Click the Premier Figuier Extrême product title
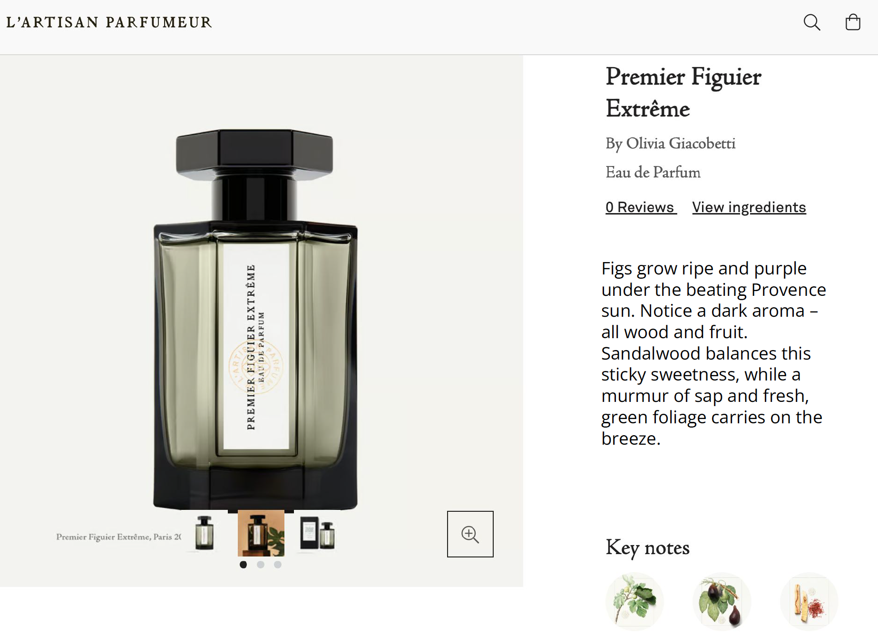The width and height of the screenshot is (878, 644). 683,92
